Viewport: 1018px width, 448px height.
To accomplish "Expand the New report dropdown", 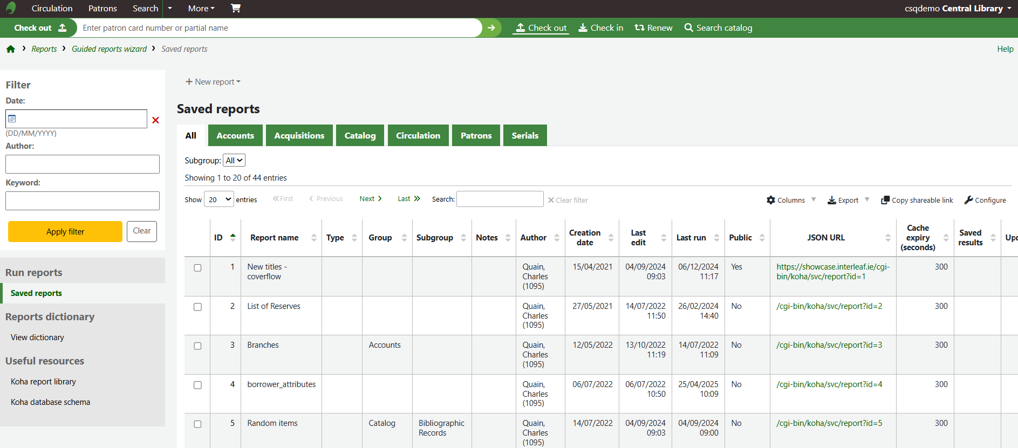I will 213,82.
